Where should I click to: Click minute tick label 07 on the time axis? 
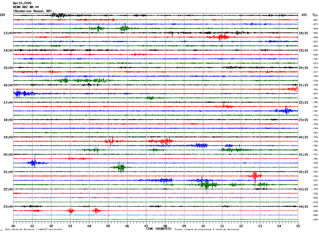coord(146,226)
